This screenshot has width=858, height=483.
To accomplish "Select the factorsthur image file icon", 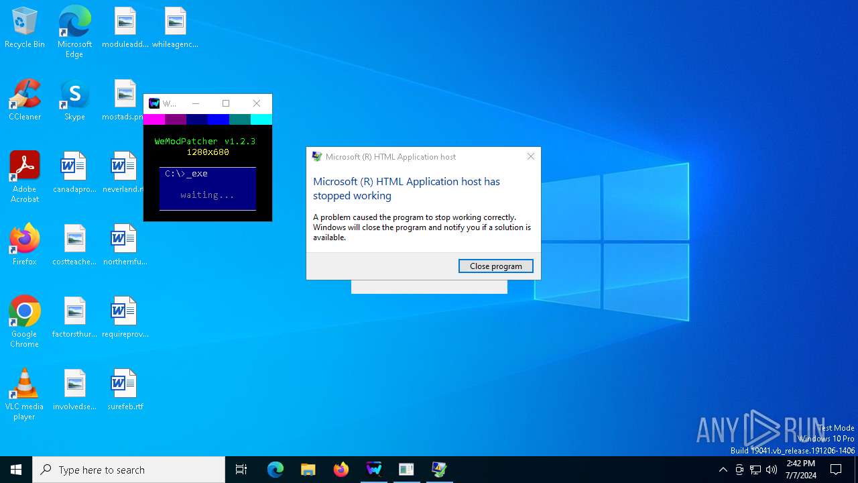I will tap(74, 312).
